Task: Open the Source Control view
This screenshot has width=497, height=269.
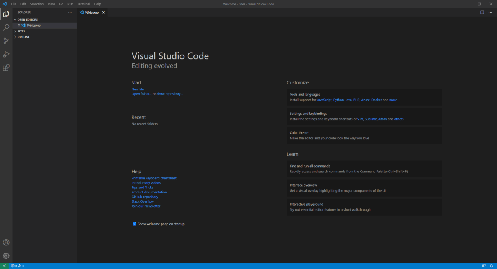Action: 6,40
